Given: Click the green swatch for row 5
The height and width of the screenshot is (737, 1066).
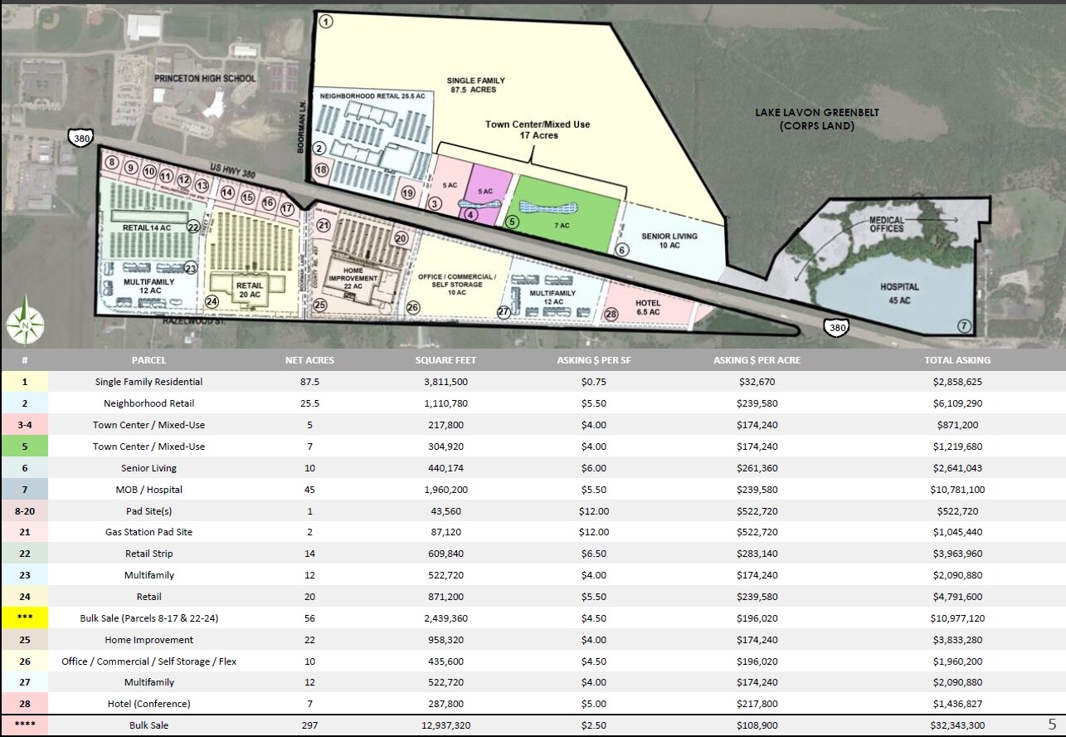Looking at the screenshot, I should [25, 447].
